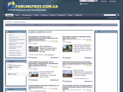This screenshot has height=92, width=123.
Task: Open the Матеріали navigation tab
Action: coord(53,15)
